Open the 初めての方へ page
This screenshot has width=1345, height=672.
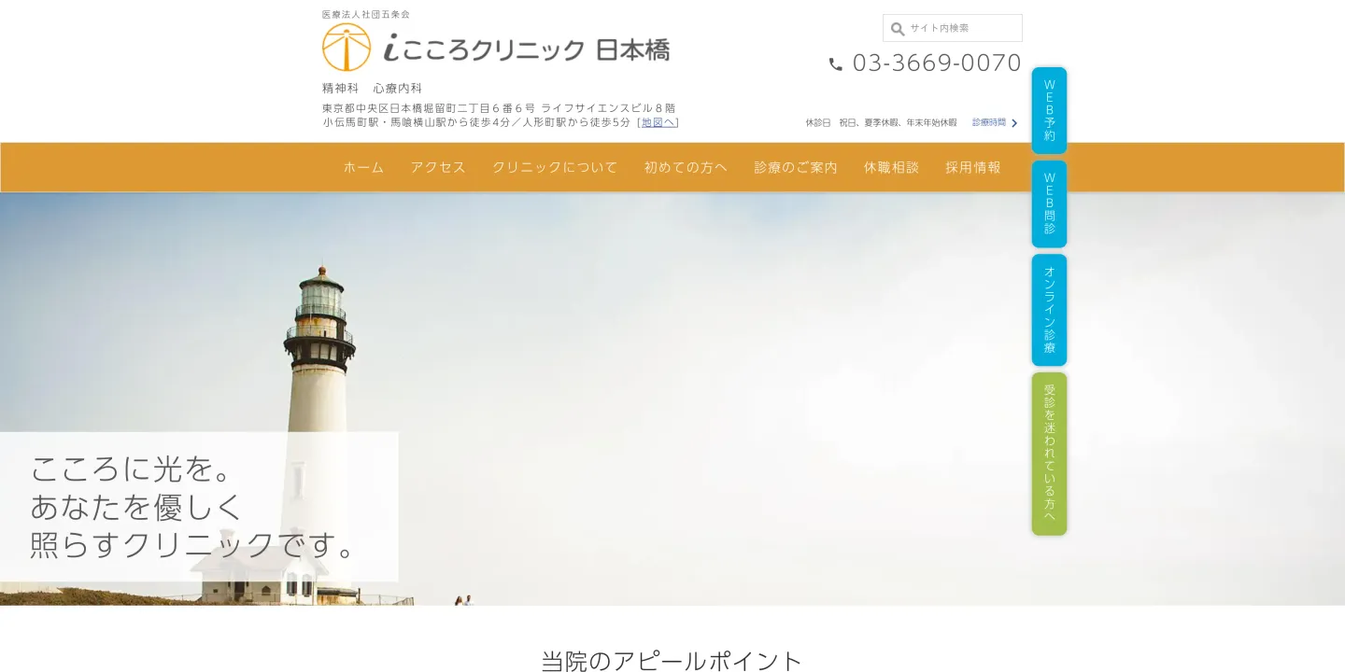(x=685, y=167)
